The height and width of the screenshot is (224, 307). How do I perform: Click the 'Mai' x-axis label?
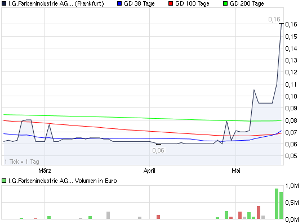coord(236,171)
